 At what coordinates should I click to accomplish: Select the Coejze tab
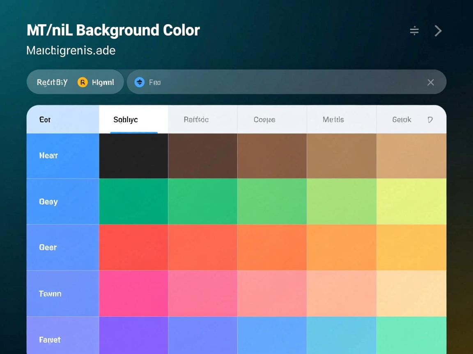264,120
